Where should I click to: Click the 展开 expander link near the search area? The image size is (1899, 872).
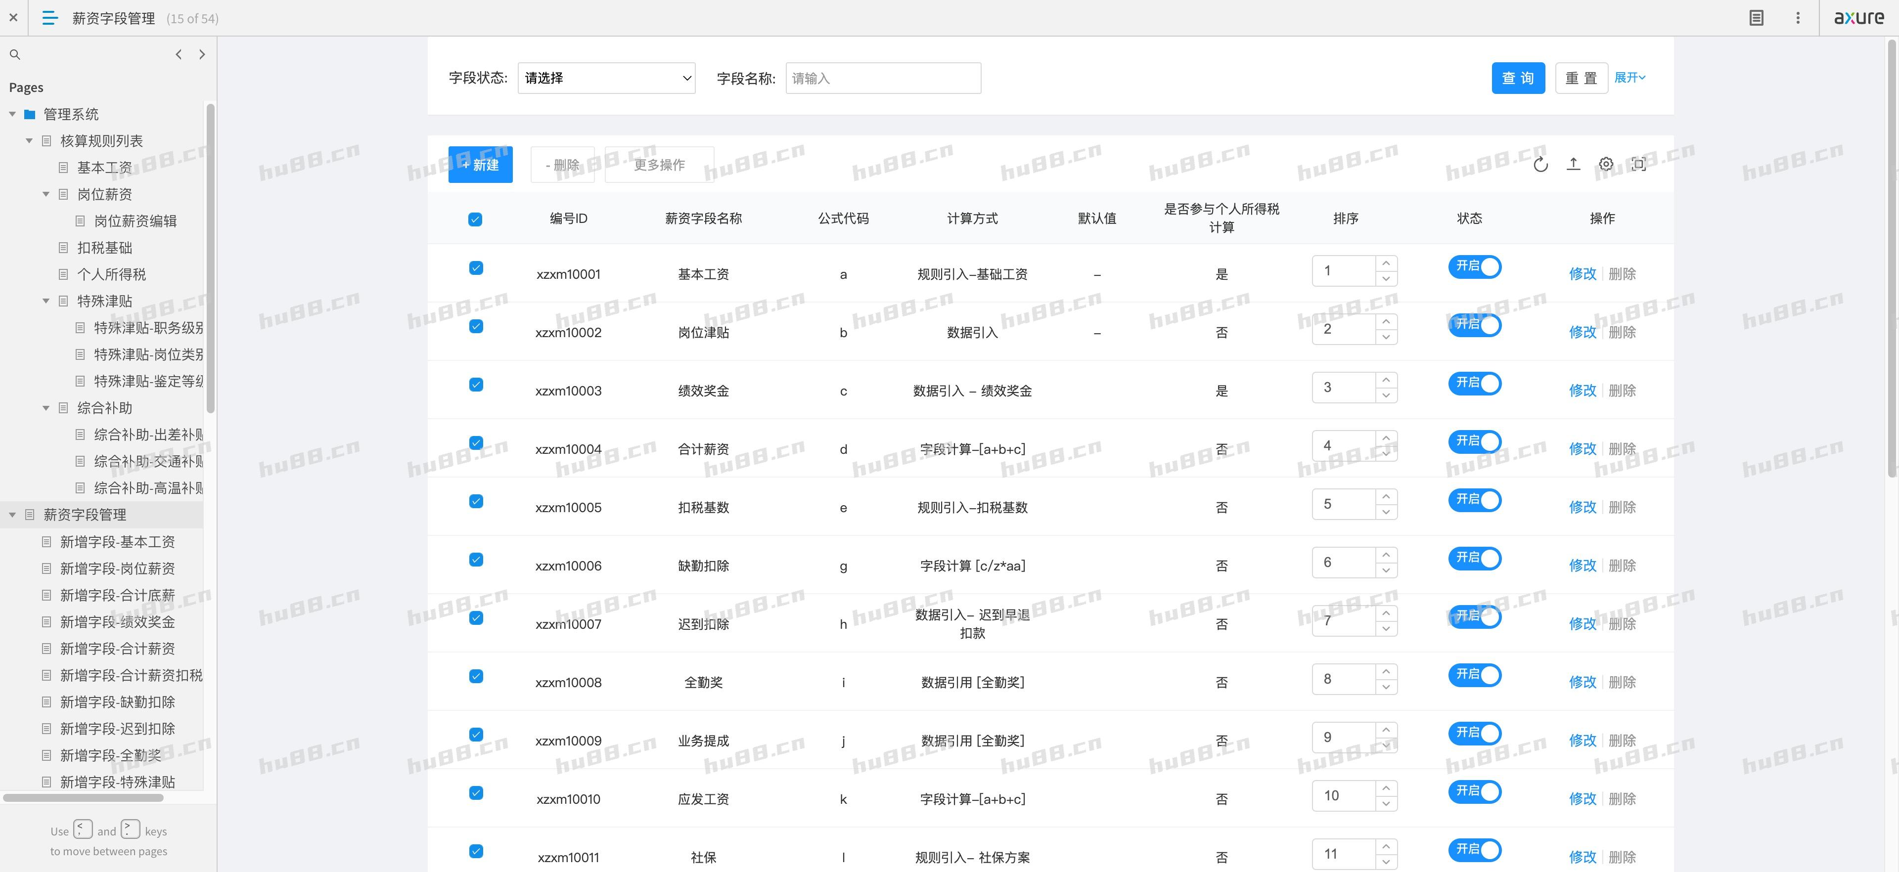click(1629, 77)
